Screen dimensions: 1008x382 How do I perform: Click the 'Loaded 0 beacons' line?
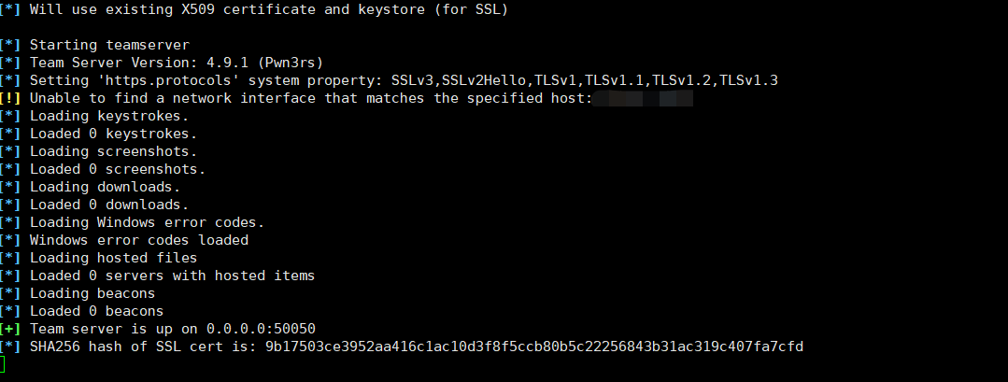[96, 311]
